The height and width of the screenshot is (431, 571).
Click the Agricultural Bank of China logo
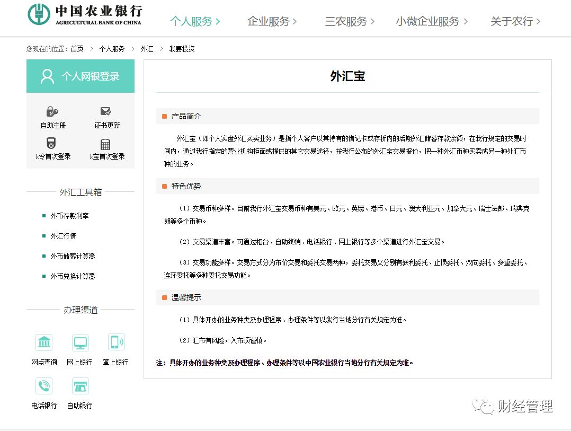85,14
